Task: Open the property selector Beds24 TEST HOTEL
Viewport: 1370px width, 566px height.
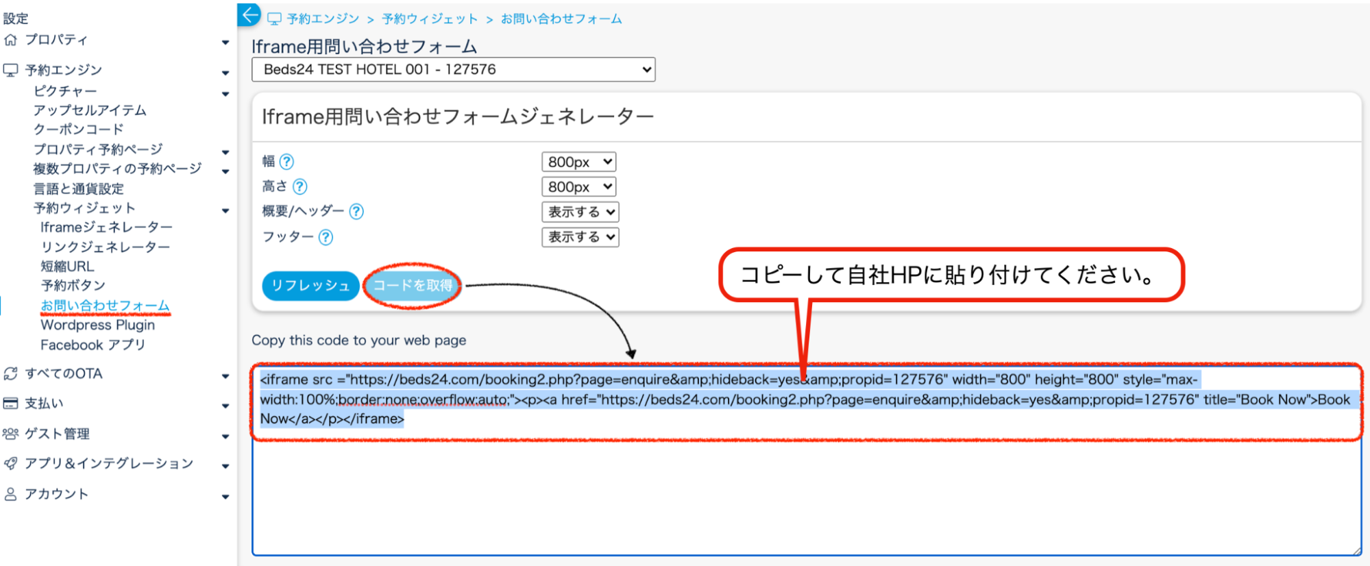Action: coord(453,69)
